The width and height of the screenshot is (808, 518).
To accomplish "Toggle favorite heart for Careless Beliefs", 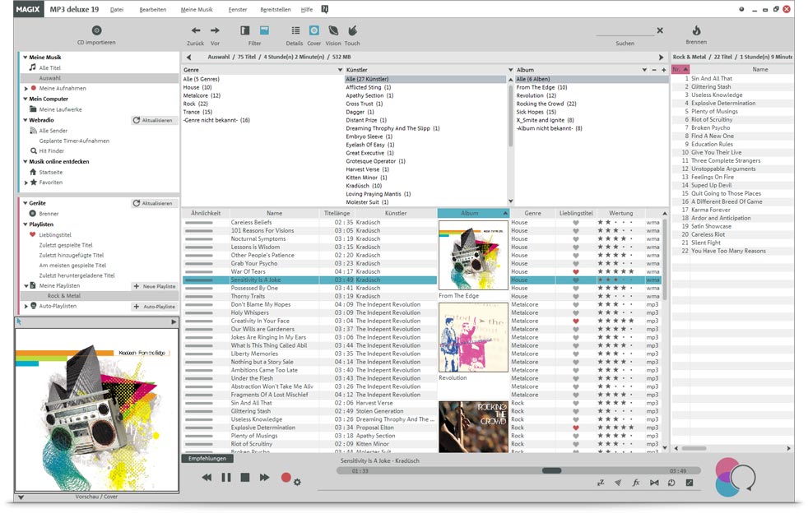I will tap(576, 223).
